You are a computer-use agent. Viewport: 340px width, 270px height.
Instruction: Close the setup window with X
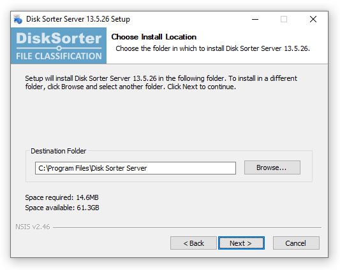(313, 19)
